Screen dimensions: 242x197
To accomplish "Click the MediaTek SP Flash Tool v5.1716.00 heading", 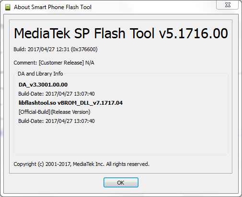I will [121, 33].
